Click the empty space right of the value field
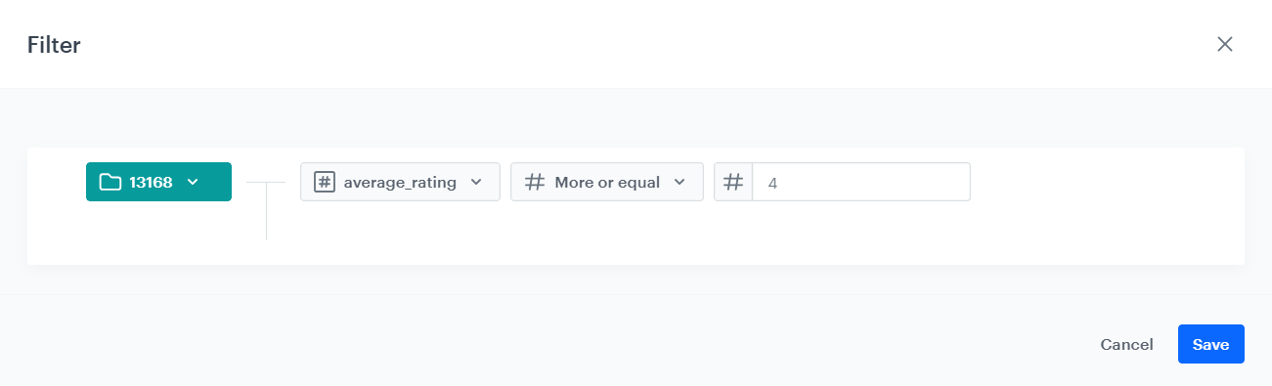This screenshot has width=1272, height=386. tap(1105, 182)
